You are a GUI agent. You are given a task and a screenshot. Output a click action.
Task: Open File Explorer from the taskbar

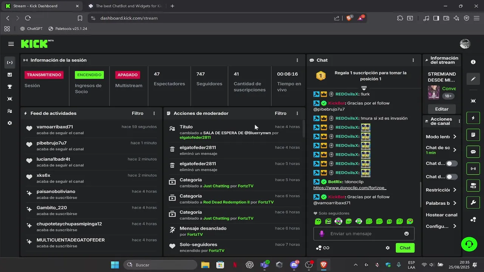[x=205, y=265]
